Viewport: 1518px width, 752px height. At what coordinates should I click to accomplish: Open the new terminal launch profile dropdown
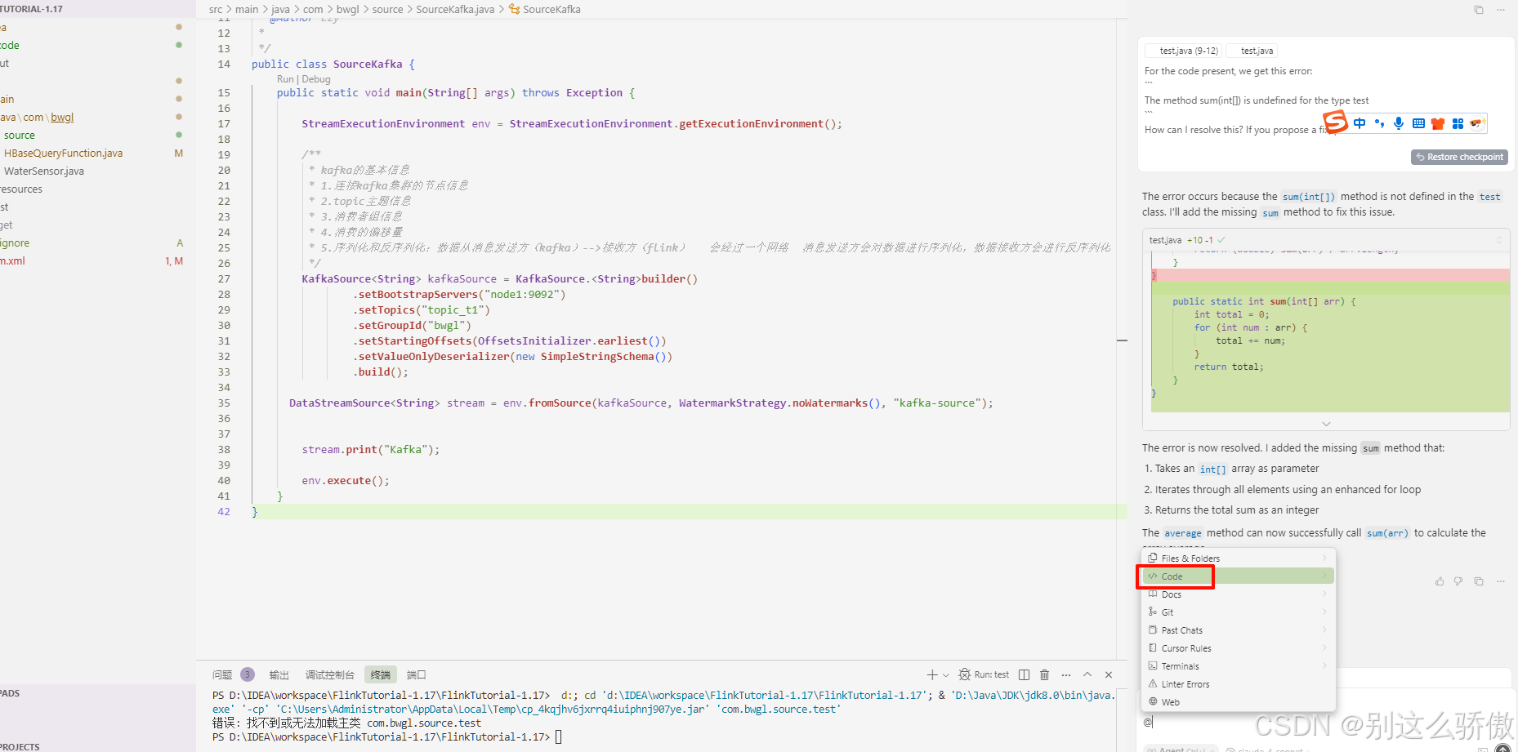(x=946, y=674)
